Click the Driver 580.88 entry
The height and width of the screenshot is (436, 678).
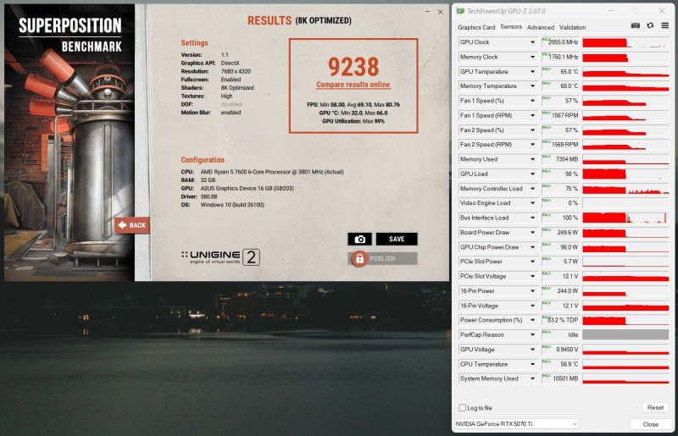pos(199,196)
